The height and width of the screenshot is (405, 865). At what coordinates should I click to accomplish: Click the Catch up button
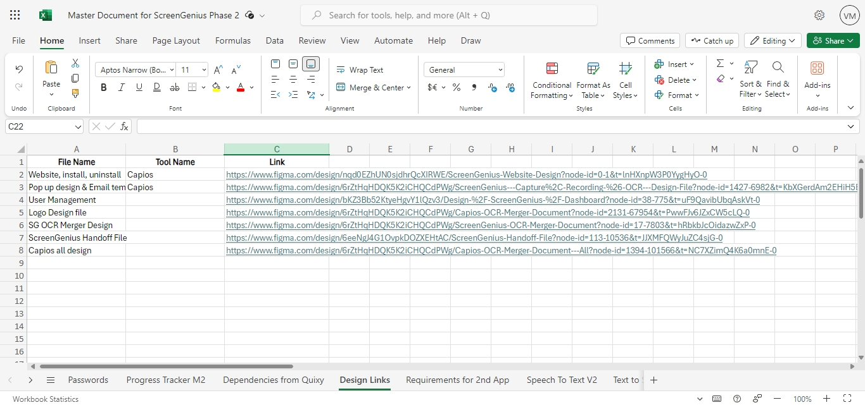pos(712,40)
